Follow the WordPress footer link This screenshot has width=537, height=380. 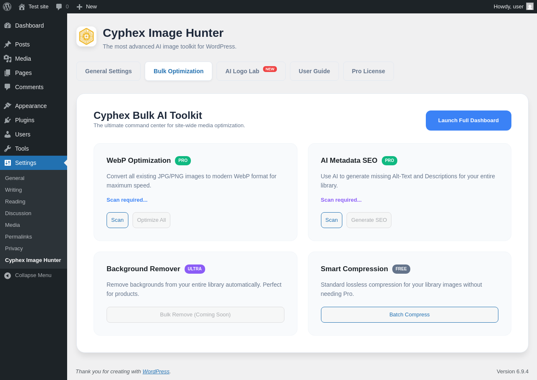156,372
